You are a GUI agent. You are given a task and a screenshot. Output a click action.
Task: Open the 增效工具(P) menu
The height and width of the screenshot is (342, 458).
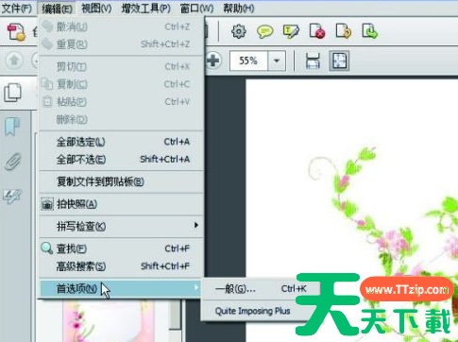[x=146, y=9]
